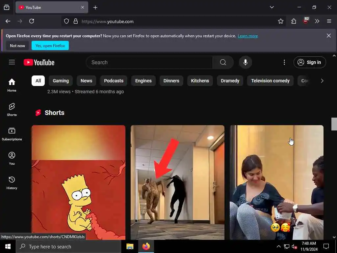Click the muted volume tray icon

pos(294,246)
